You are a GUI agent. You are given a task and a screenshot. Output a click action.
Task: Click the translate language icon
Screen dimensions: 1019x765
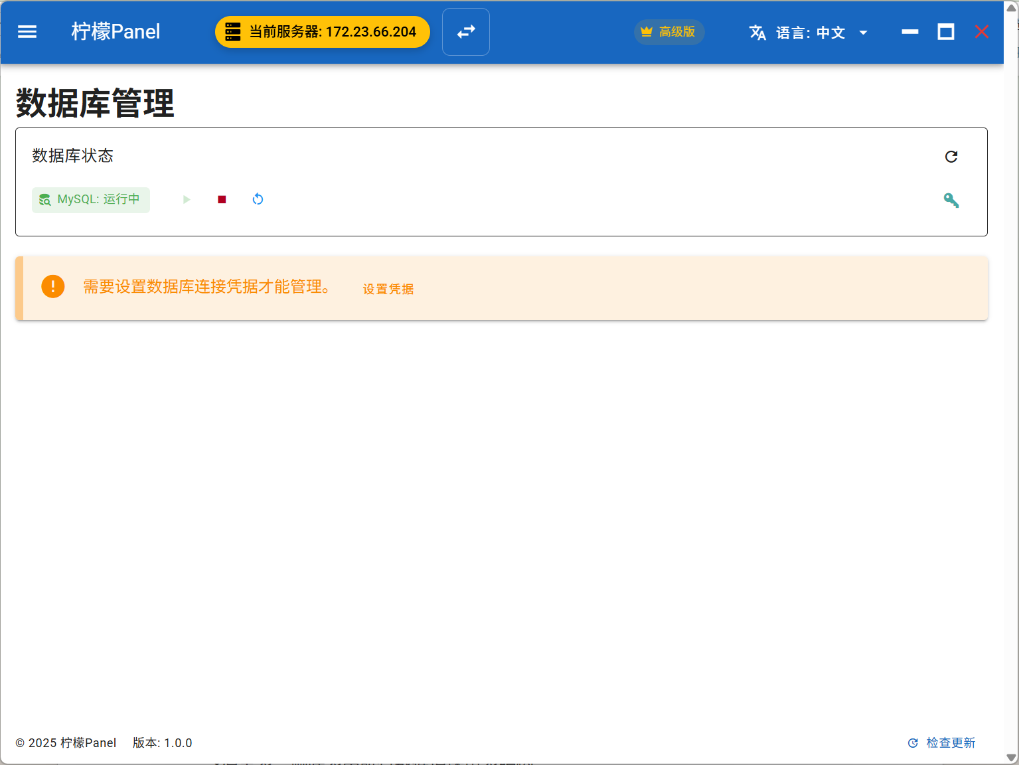757,33
